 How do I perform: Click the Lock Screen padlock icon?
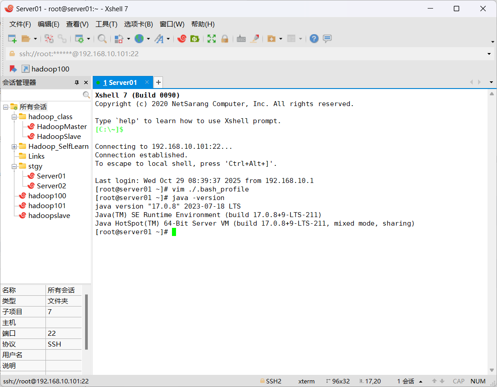(225, 39)
